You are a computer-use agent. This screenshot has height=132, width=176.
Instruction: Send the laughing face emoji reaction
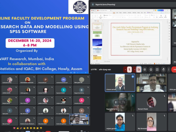[28, 128]
